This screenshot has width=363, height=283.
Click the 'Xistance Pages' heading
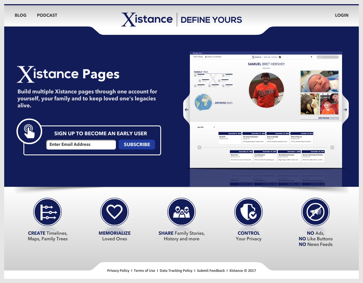point(68,74)
